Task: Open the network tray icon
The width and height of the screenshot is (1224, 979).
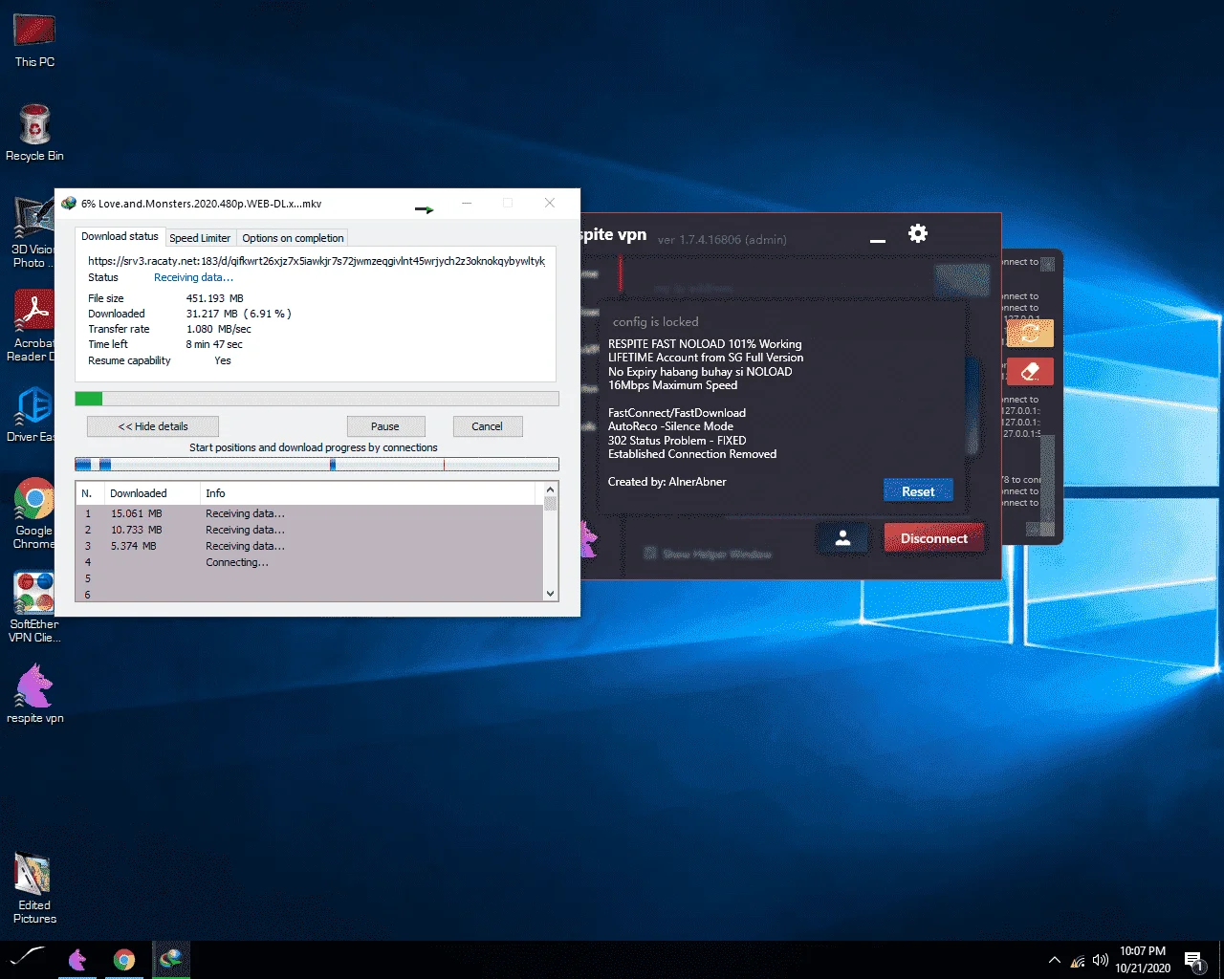Action: click(x=1078, y=960)
